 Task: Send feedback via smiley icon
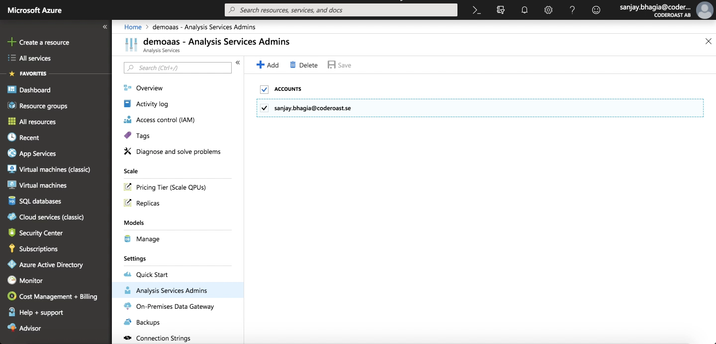[596, 10]
